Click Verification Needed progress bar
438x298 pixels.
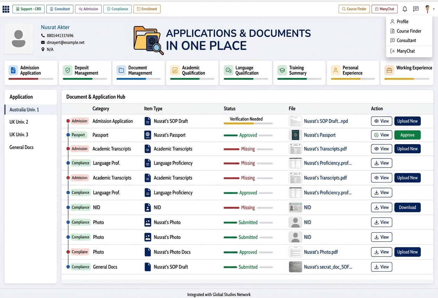pos(248,124)
